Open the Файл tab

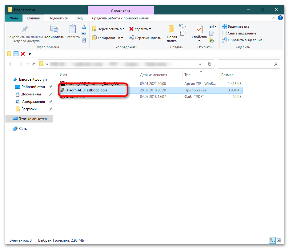click(x=14, y=18)
